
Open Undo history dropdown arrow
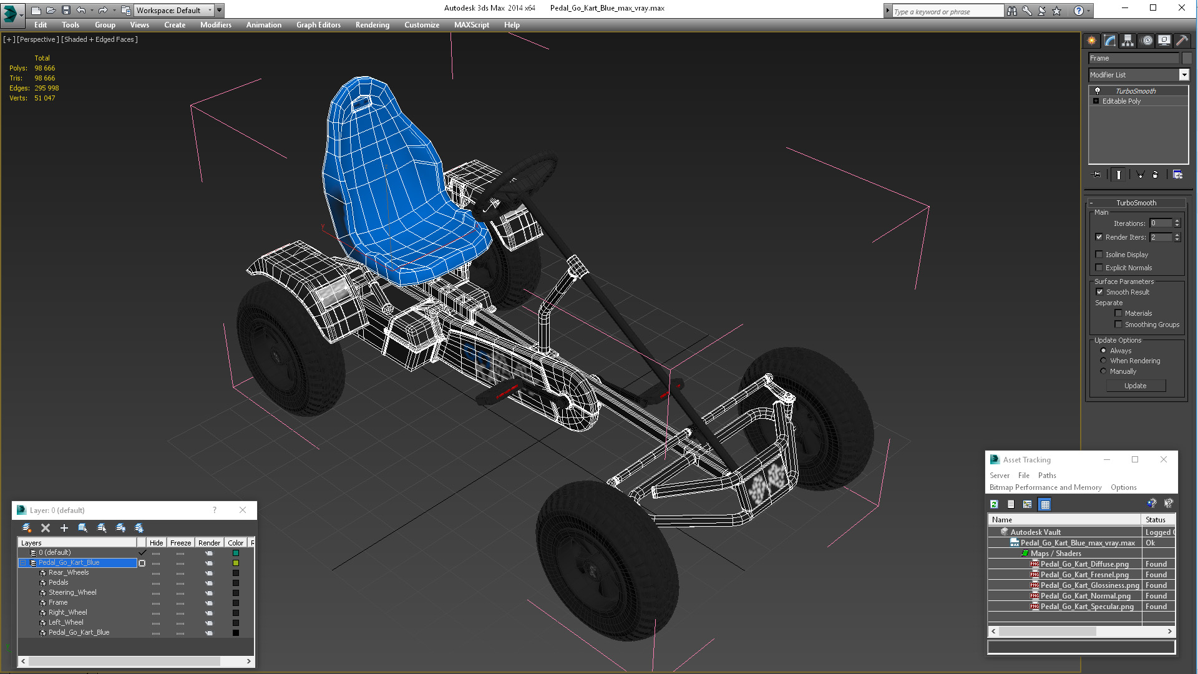92,10
